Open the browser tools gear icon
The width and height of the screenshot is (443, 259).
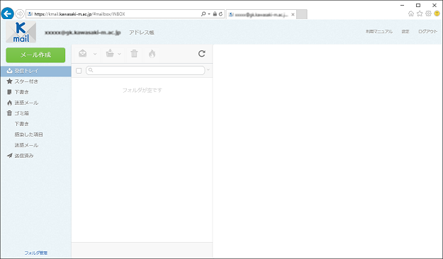tap(428, 13)
